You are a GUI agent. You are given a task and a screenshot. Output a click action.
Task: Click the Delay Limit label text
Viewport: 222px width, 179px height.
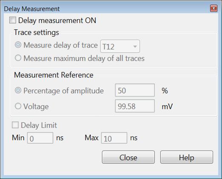pos(39,125)
